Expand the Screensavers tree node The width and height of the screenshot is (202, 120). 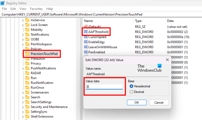click(23, 93)
